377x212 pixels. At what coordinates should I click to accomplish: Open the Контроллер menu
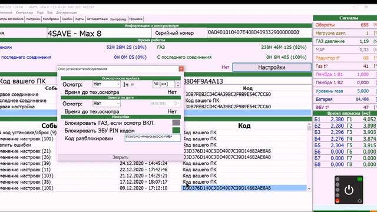(25, 12)
